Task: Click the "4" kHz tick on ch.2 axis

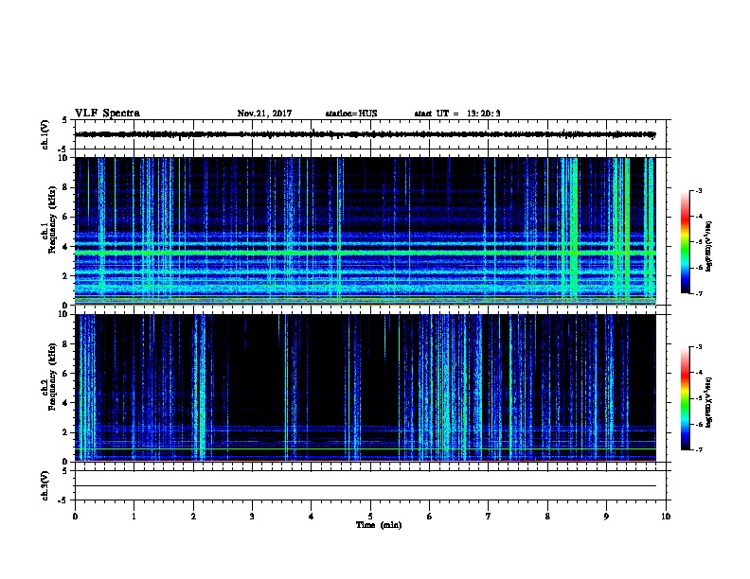Action: tap(66, 403)
